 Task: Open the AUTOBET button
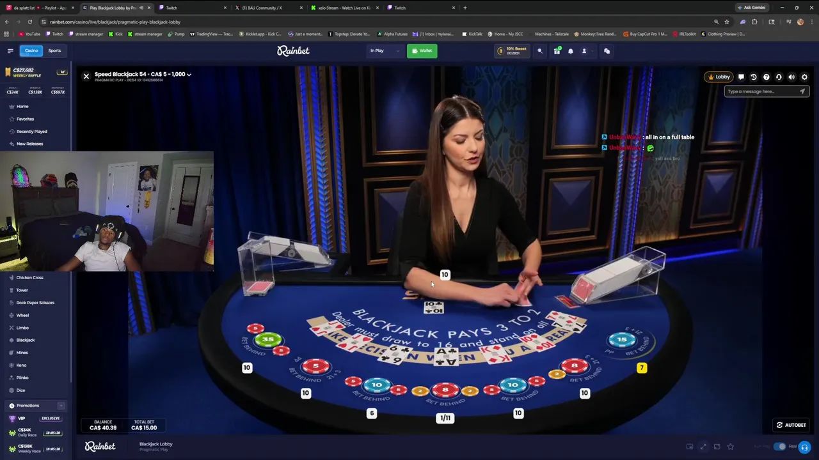click(791, 425)
